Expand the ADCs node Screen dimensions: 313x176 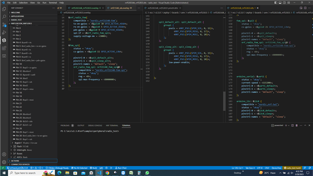pyautogui.click(x=11, y=157)
